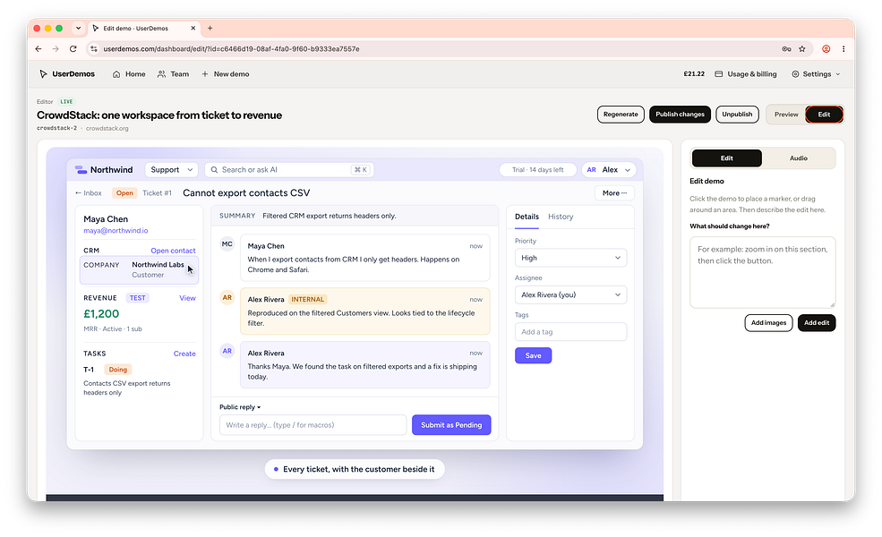Go back with browser back arrow
882x537 pixels.
39,49
